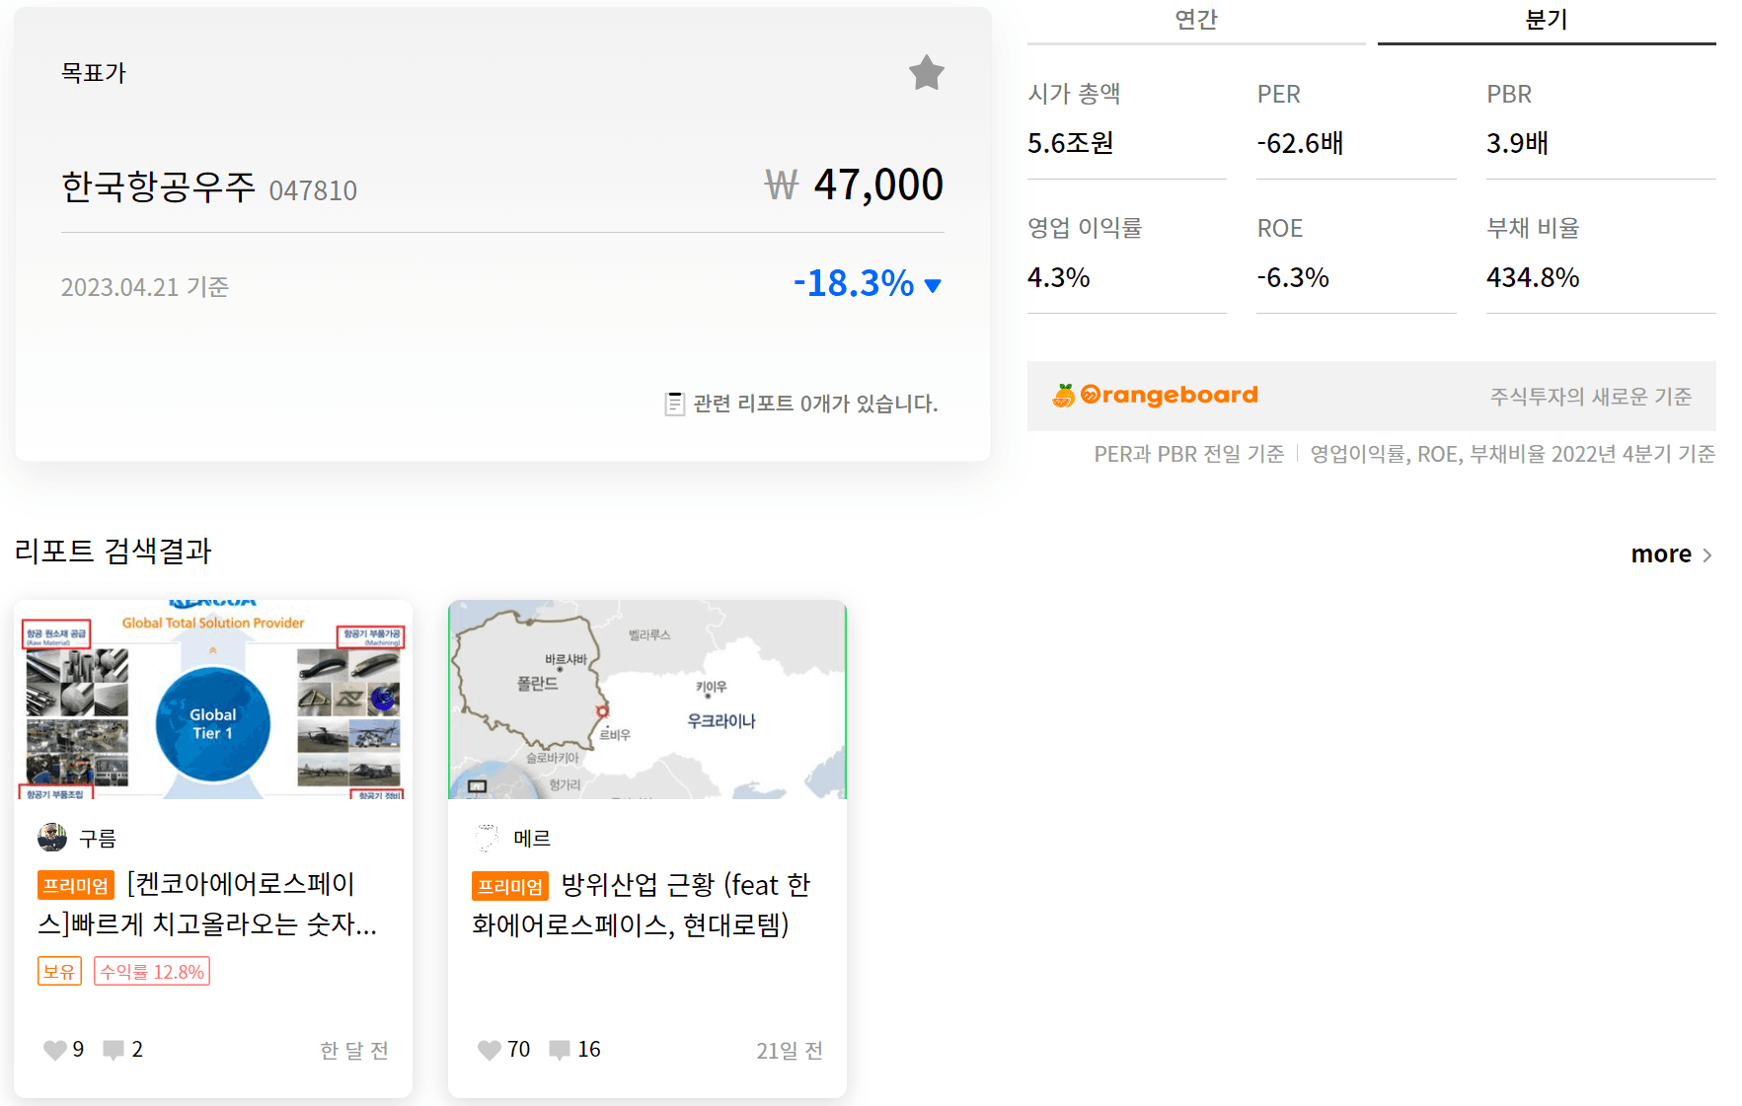
Task: Switch to the 분기 tab
Action: pyautogui.click(x=1547, y=21)
